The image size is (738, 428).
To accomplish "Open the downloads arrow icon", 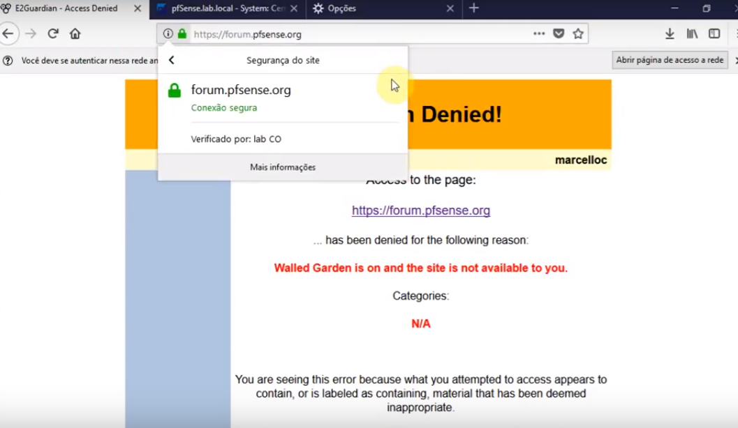I will pyautogui.click(x=670, y=34).
